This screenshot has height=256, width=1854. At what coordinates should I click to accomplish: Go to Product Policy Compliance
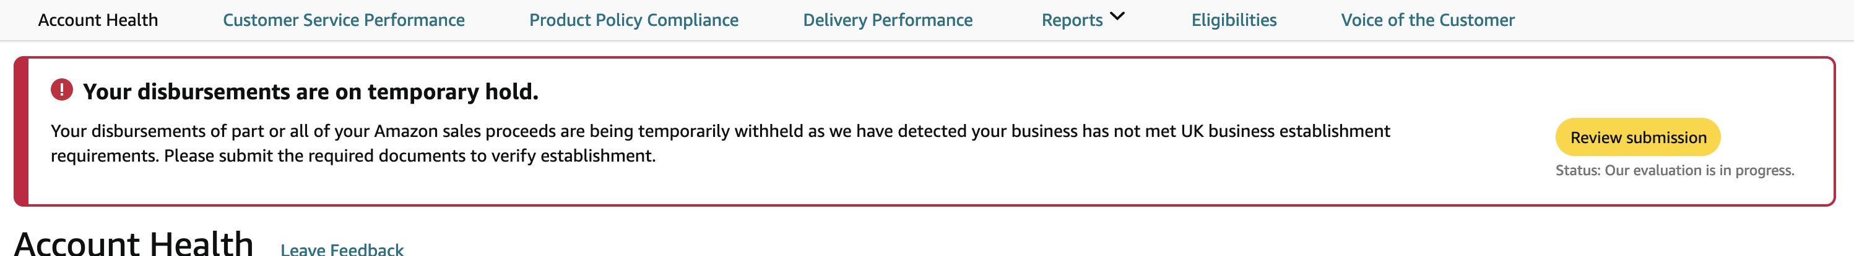(x=633, y=20)
